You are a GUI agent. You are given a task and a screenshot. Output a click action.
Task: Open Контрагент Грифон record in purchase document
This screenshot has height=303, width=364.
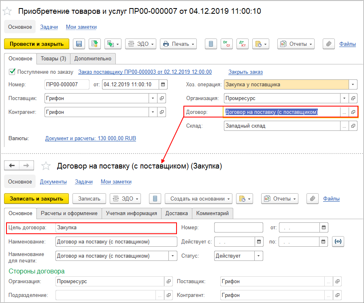(x=162, y=112)
